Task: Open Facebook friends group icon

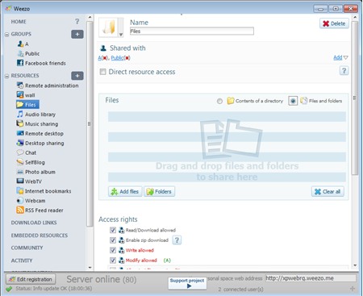Action: [x=20, y=63]
